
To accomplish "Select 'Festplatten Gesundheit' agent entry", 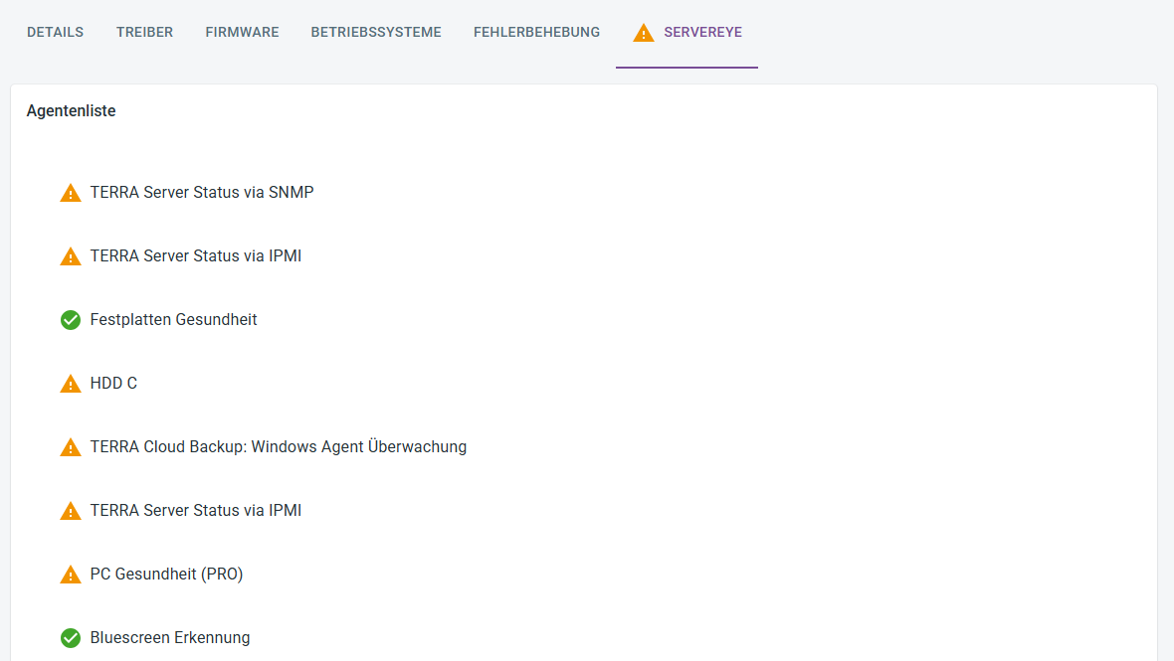I will pos(174,319).
